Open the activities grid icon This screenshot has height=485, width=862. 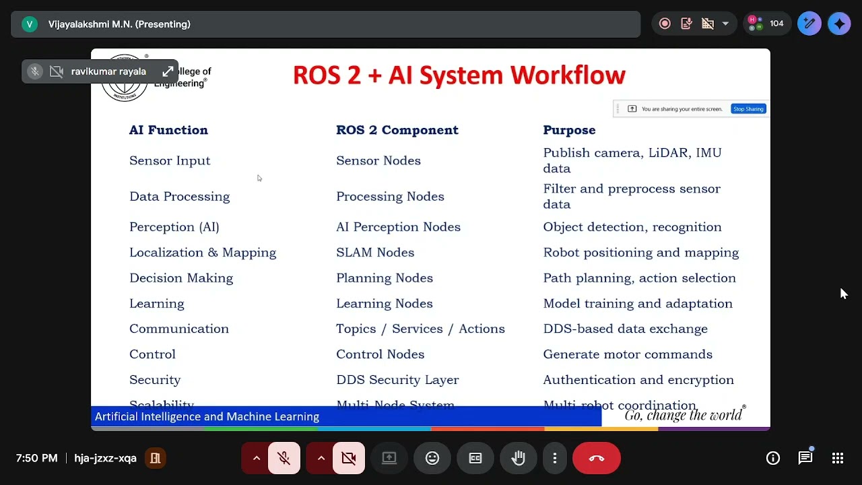(x=838, y=458)
